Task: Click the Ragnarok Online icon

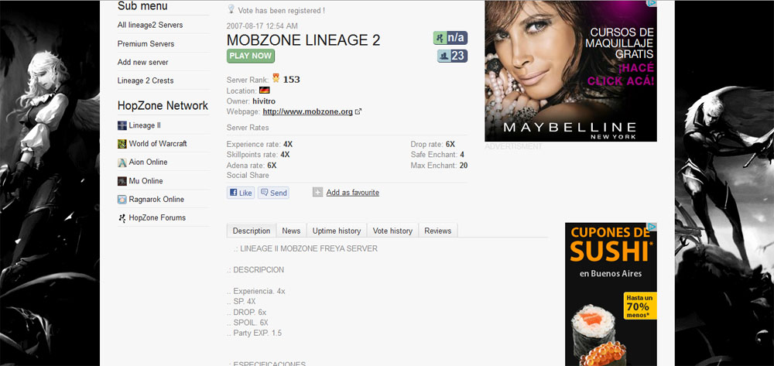Action: [x=122, y=200]
